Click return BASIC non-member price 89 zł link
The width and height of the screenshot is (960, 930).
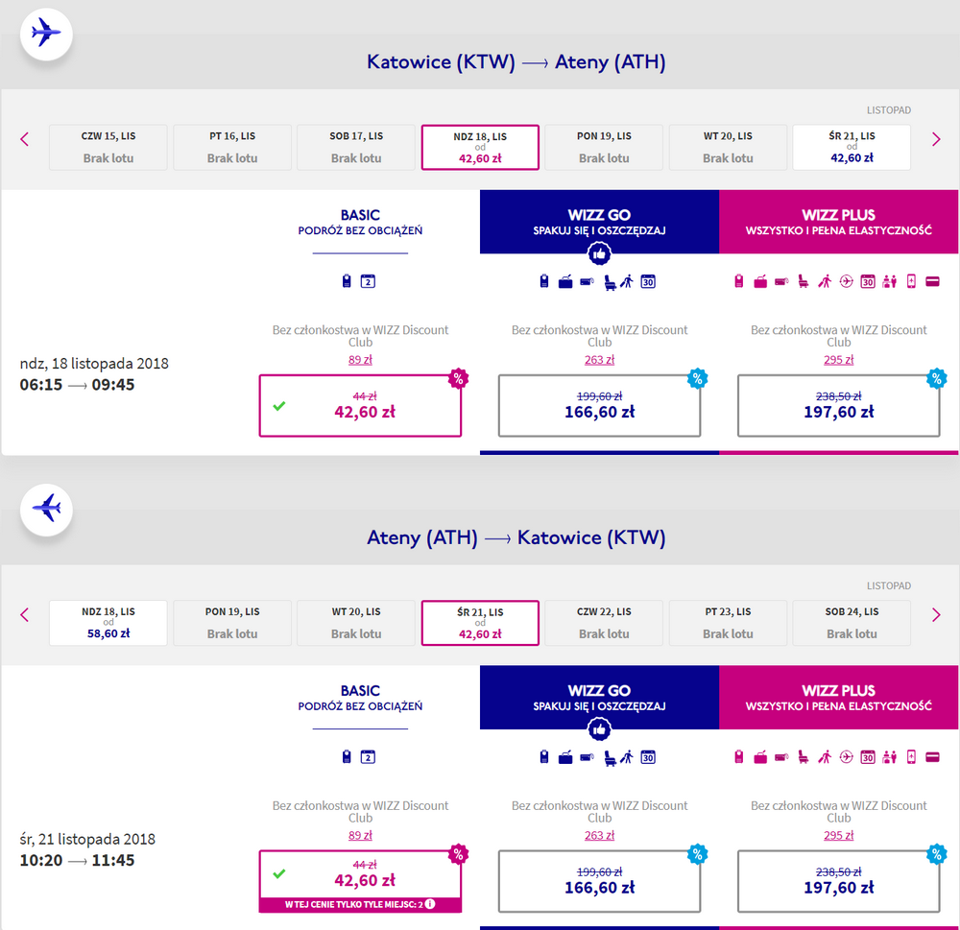click(x=360, y=836)
